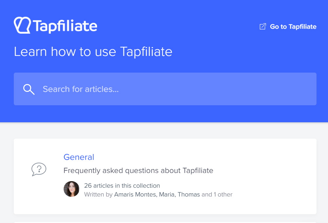Click the 'and 1 other' author text

[x=217, y=195]
